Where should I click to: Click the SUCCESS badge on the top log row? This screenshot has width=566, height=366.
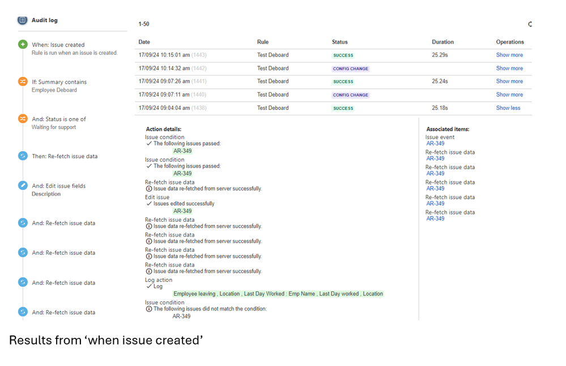[343, 55]
